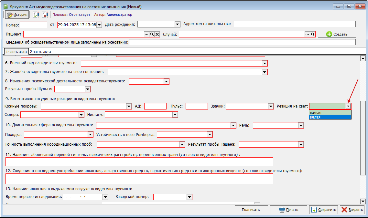Open Пациент selection ellipsis button
368x218 pixels.
pos(146,34)
